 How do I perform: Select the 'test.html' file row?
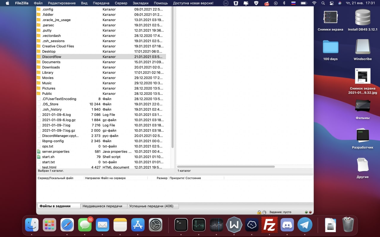(101, 167)
